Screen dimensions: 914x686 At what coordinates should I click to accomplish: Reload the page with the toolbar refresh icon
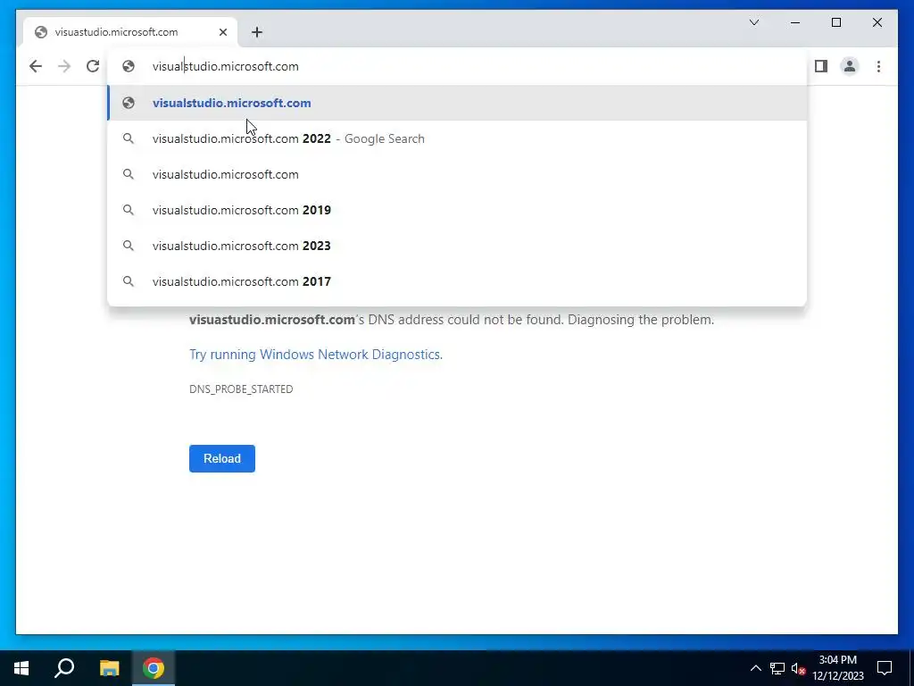pos(93,66)
